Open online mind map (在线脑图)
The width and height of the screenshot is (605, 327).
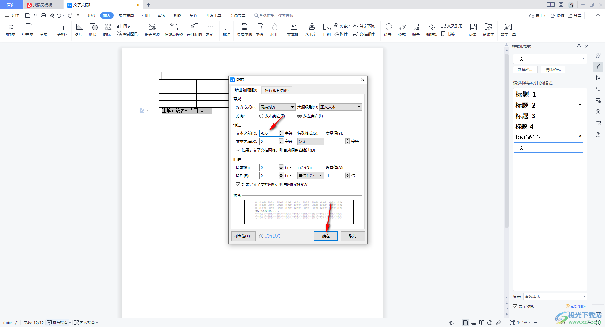pyautogui.click(x=194, y=30)
